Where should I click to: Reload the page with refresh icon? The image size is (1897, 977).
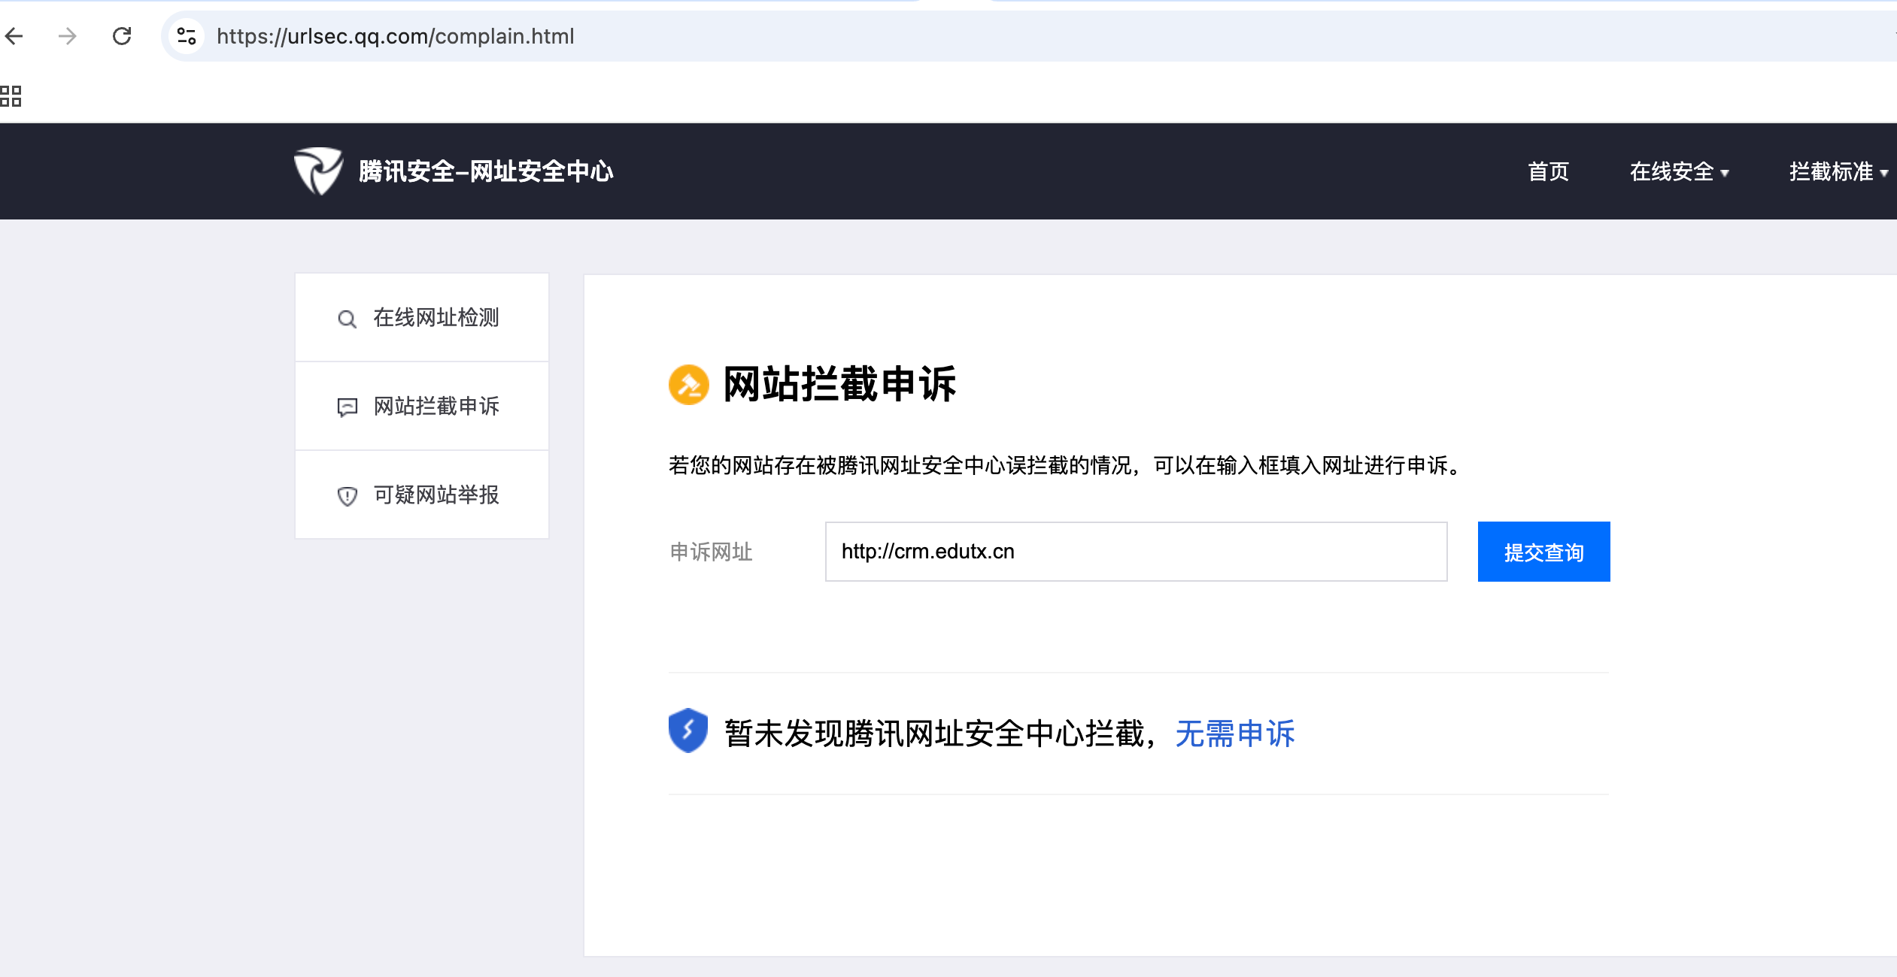pyautogui.click(x=122, y=36)
